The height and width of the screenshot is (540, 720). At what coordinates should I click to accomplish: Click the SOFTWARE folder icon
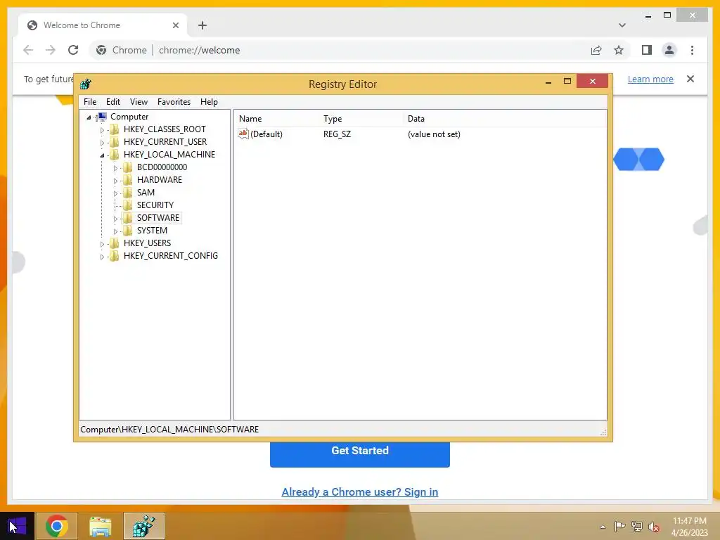coord(128,218)
